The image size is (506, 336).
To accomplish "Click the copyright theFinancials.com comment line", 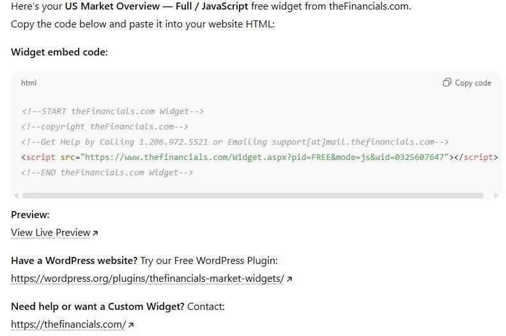I will (105, 127).
